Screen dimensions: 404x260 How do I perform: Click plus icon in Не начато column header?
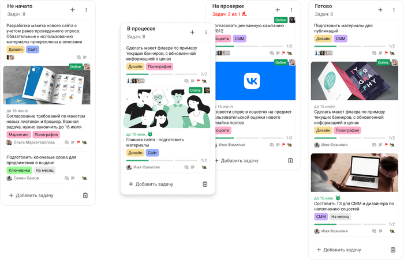pos(73,10)
